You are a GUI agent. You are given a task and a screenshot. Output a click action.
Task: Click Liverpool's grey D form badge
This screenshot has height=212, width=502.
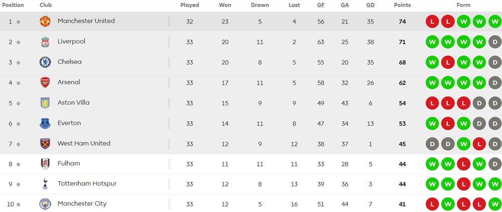pyautogui.click(x=494, y=42)
